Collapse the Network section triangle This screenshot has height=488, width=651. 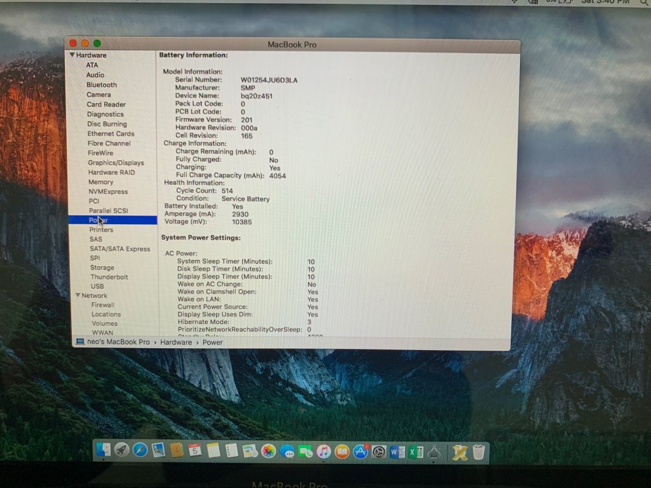click(x=78, y=295)
